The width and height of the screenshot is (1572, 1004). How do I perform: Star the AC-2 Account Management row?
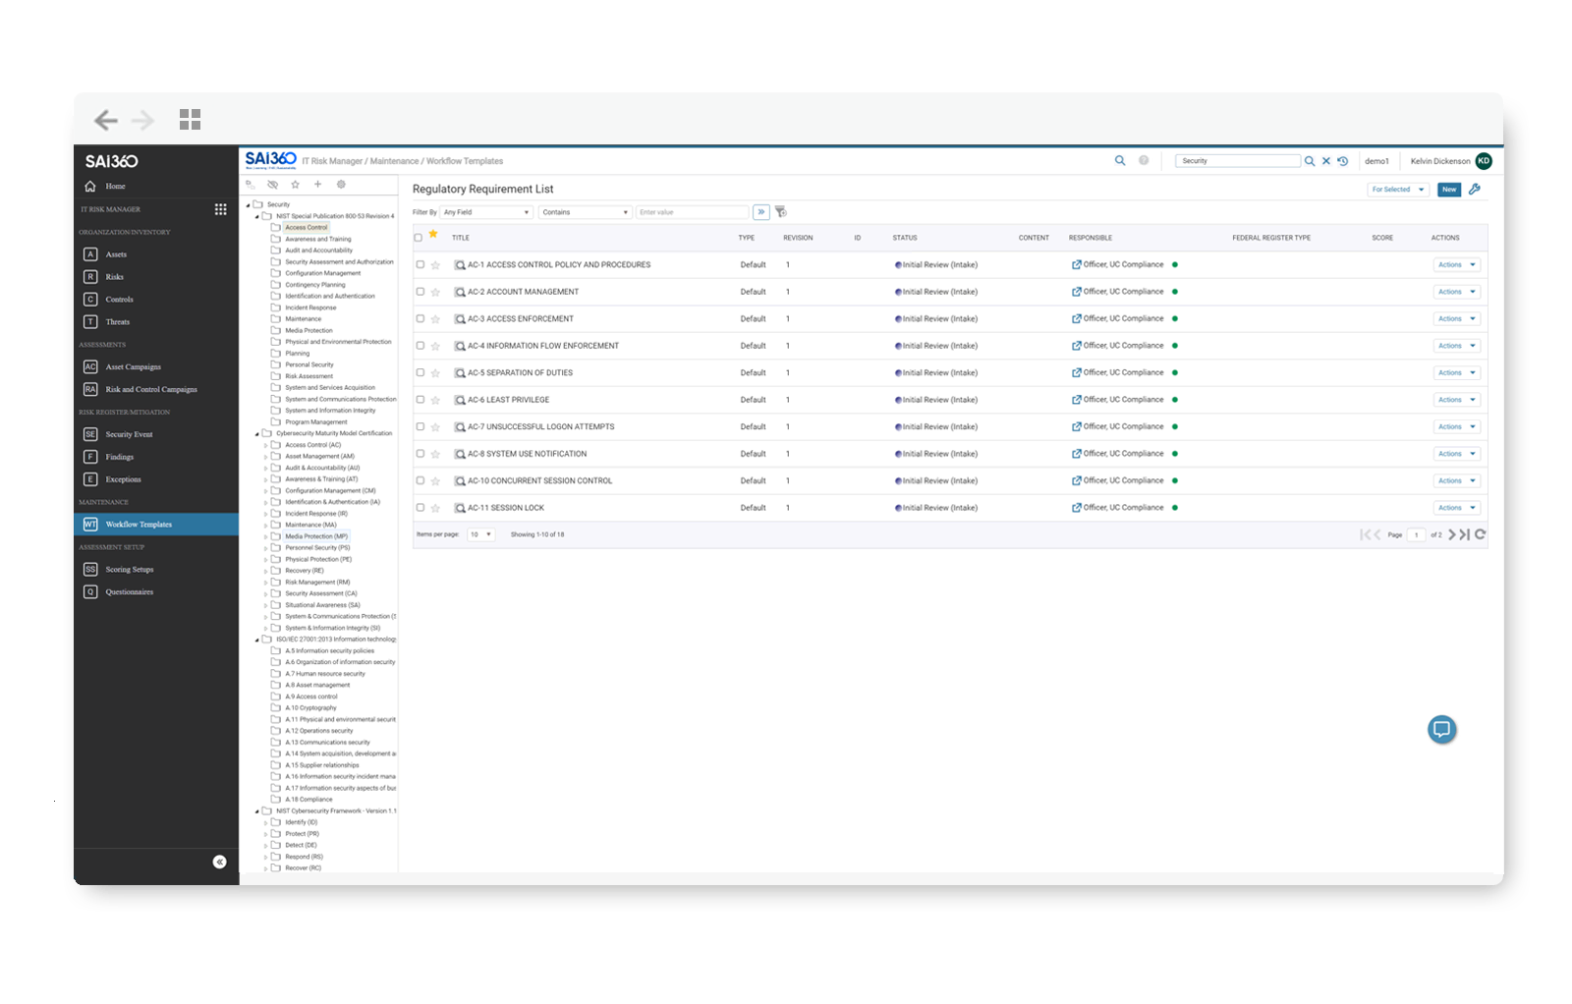[435, 292]
